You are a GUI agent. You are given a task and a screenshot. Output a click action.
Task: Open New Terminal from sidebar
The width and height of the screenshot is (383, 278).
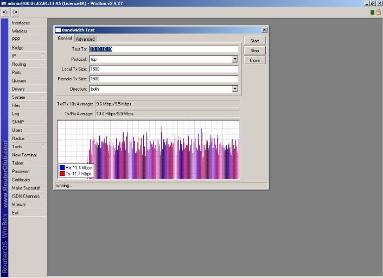tap(24, 155)
